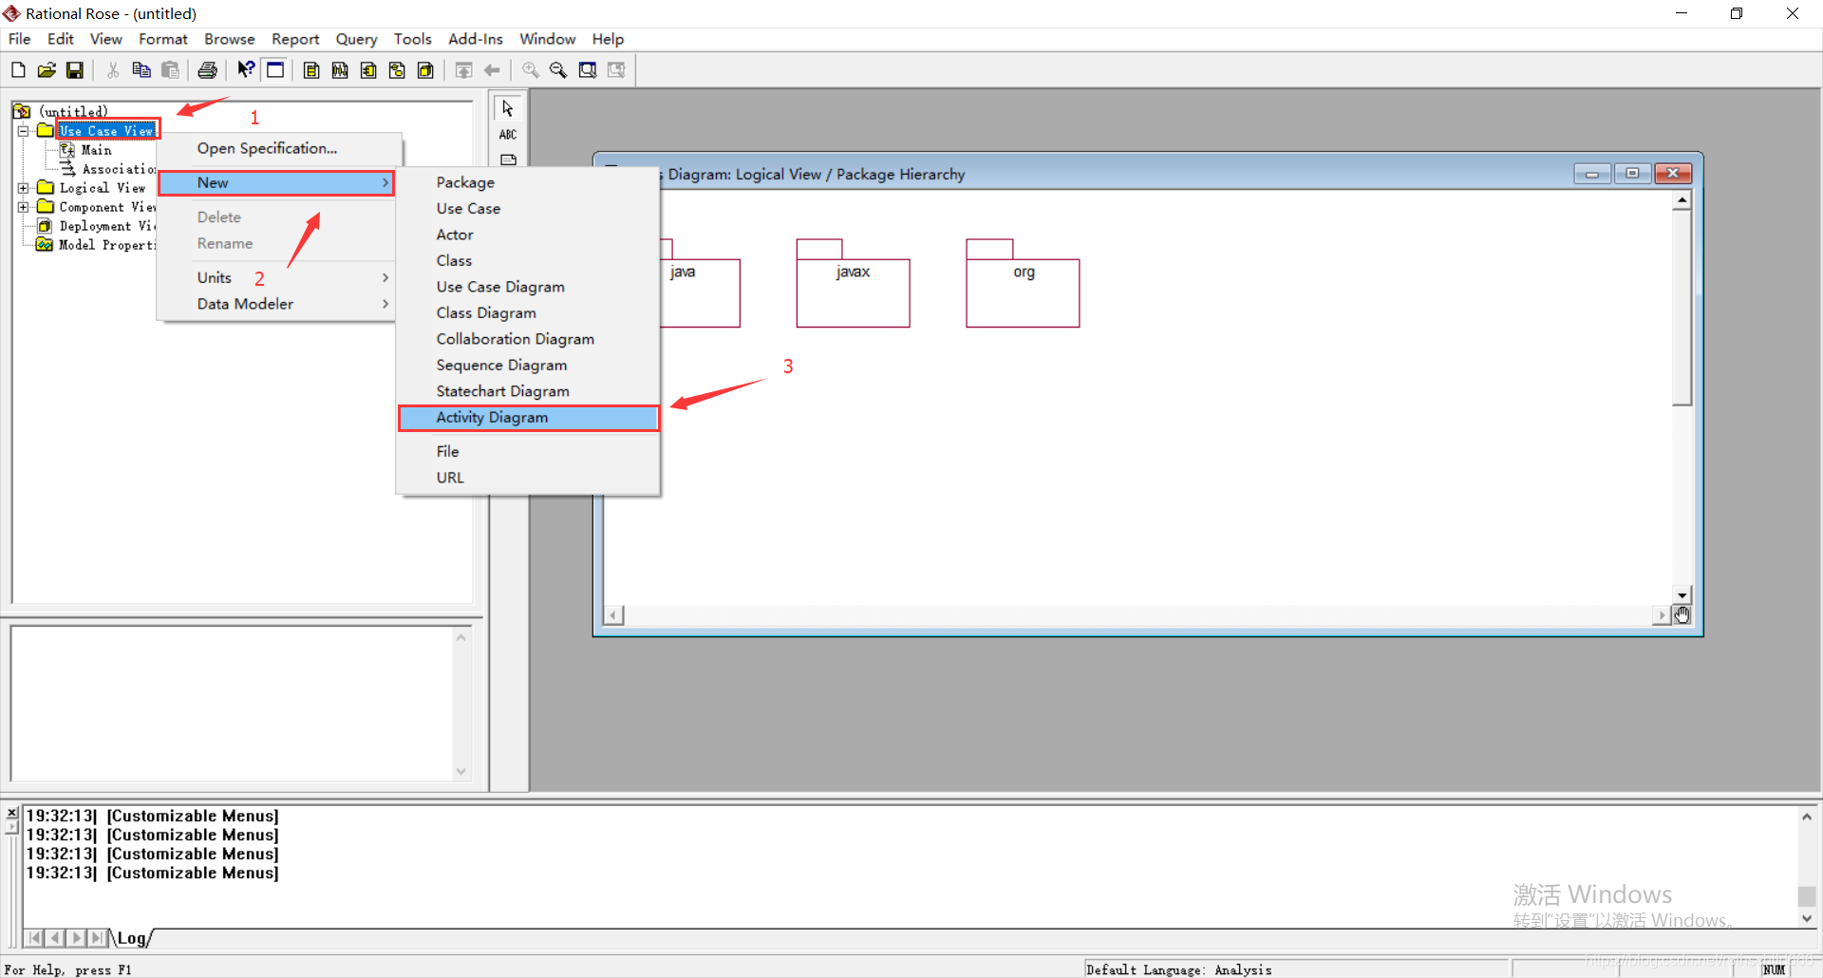Open the Add-Ins menu

click(476, 39)
